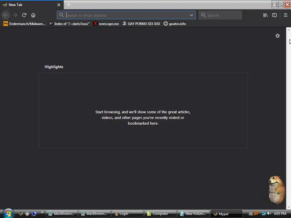The height and width of the screenshot is (218, 291).
Task: Click the 4:05 PM clock
Action: click(x=280, y=213)
